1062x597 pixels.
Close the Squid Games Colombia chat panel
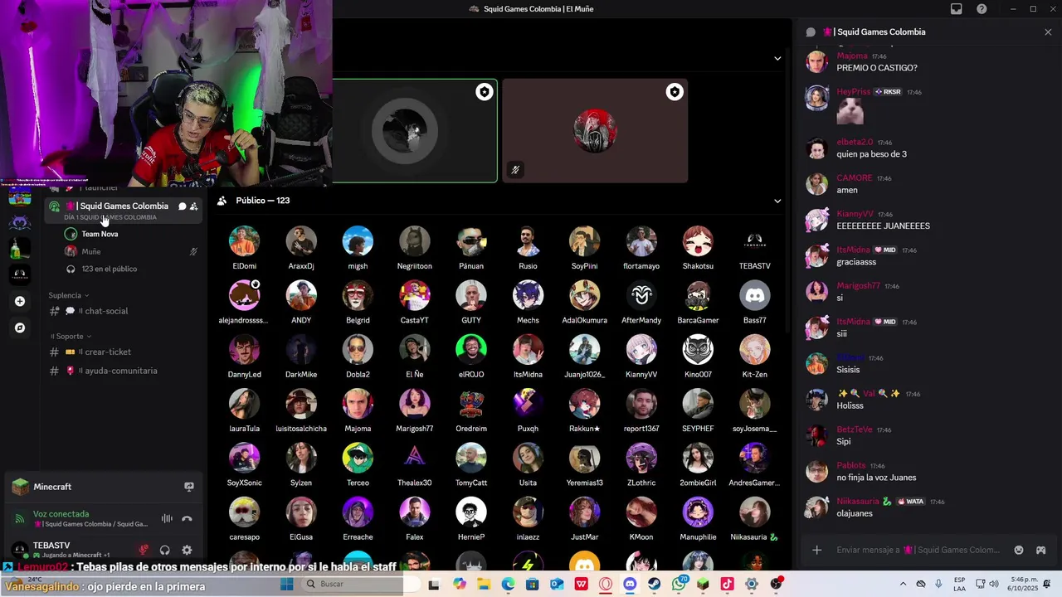pos(1048,32)
